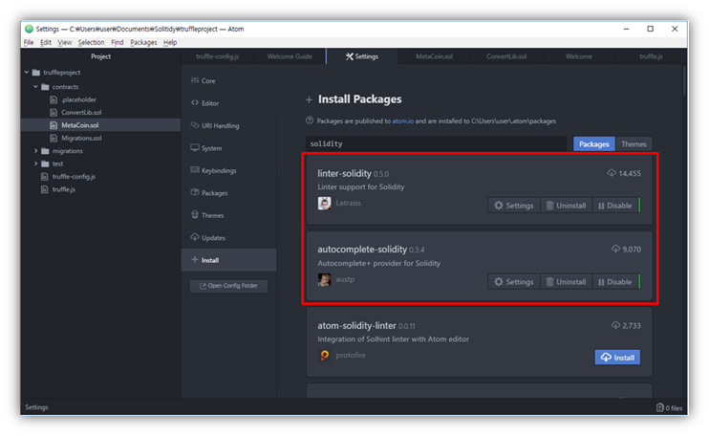Screen dimensions: 709x436
Task: Switch to the truffle.js tab
Action: [x=651, y=56]
